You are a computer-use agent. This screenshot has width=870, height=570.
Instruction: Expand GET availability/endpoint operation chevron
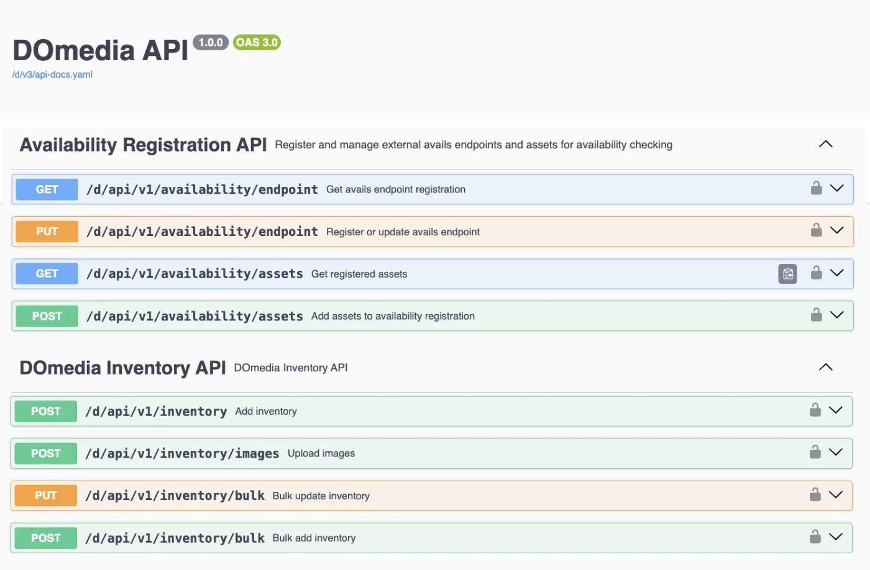[837, 188]
